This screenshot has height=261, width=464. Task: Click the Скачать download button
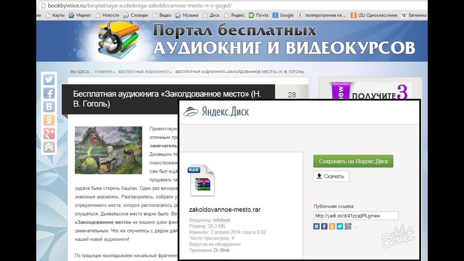[x=331, y=176]
